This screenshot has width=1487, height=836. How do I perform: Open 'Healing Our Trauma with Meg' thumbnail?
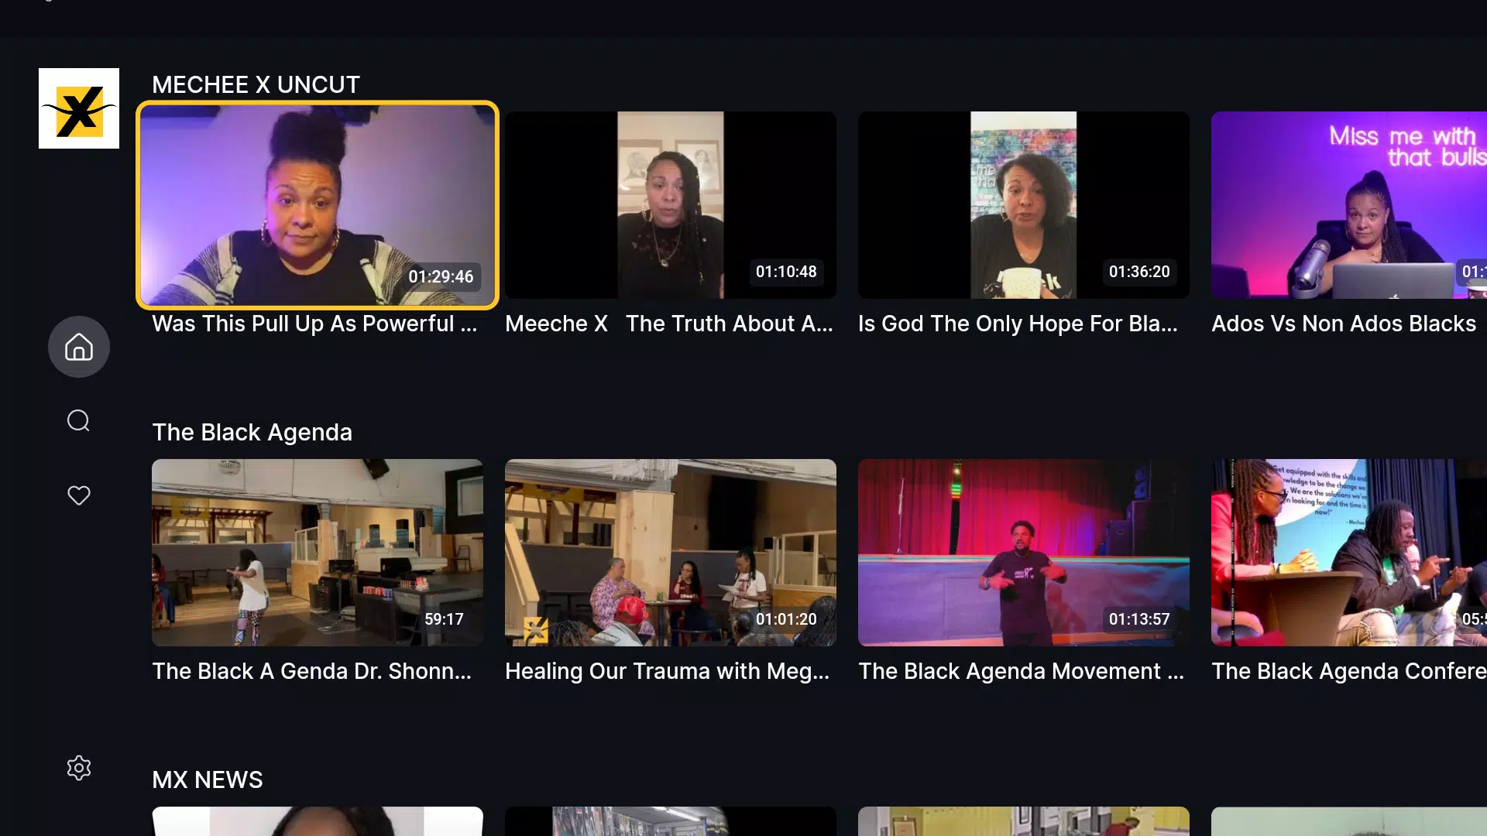click(671, 553)
